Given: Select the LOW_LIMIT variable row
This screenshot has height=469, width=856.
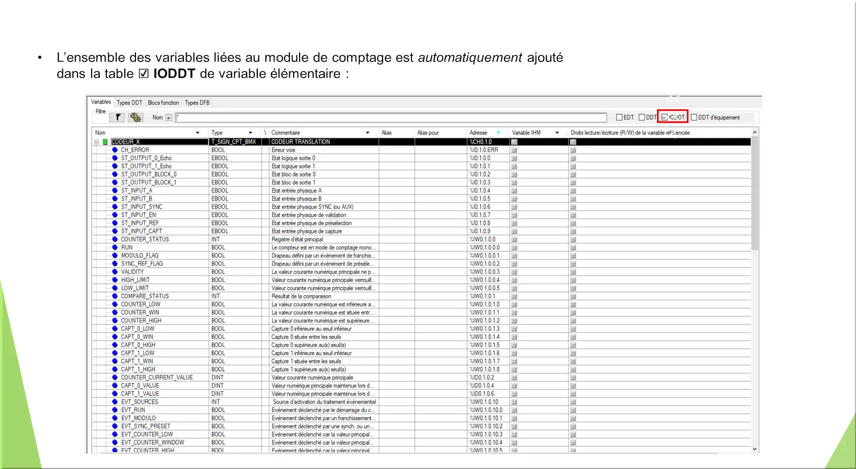Looking at the screenshot, I should point(422,288).
